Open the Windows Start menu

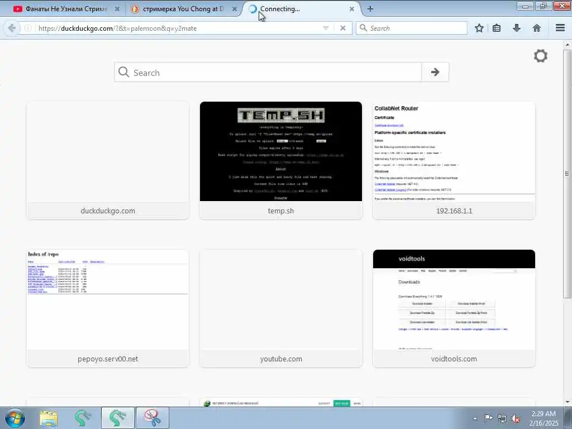(15, 418)
